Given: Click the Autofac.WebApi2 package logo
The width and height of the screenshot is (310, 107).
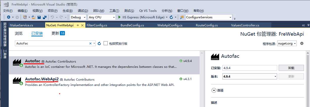Looking at the screenshot, I should (17, 80).
